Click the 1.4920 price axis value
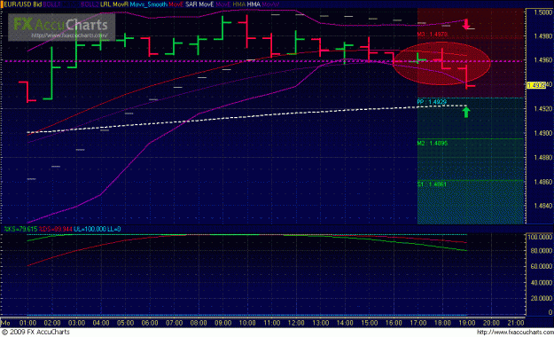This screenshot has width=554, height=337. click(543, 109)
